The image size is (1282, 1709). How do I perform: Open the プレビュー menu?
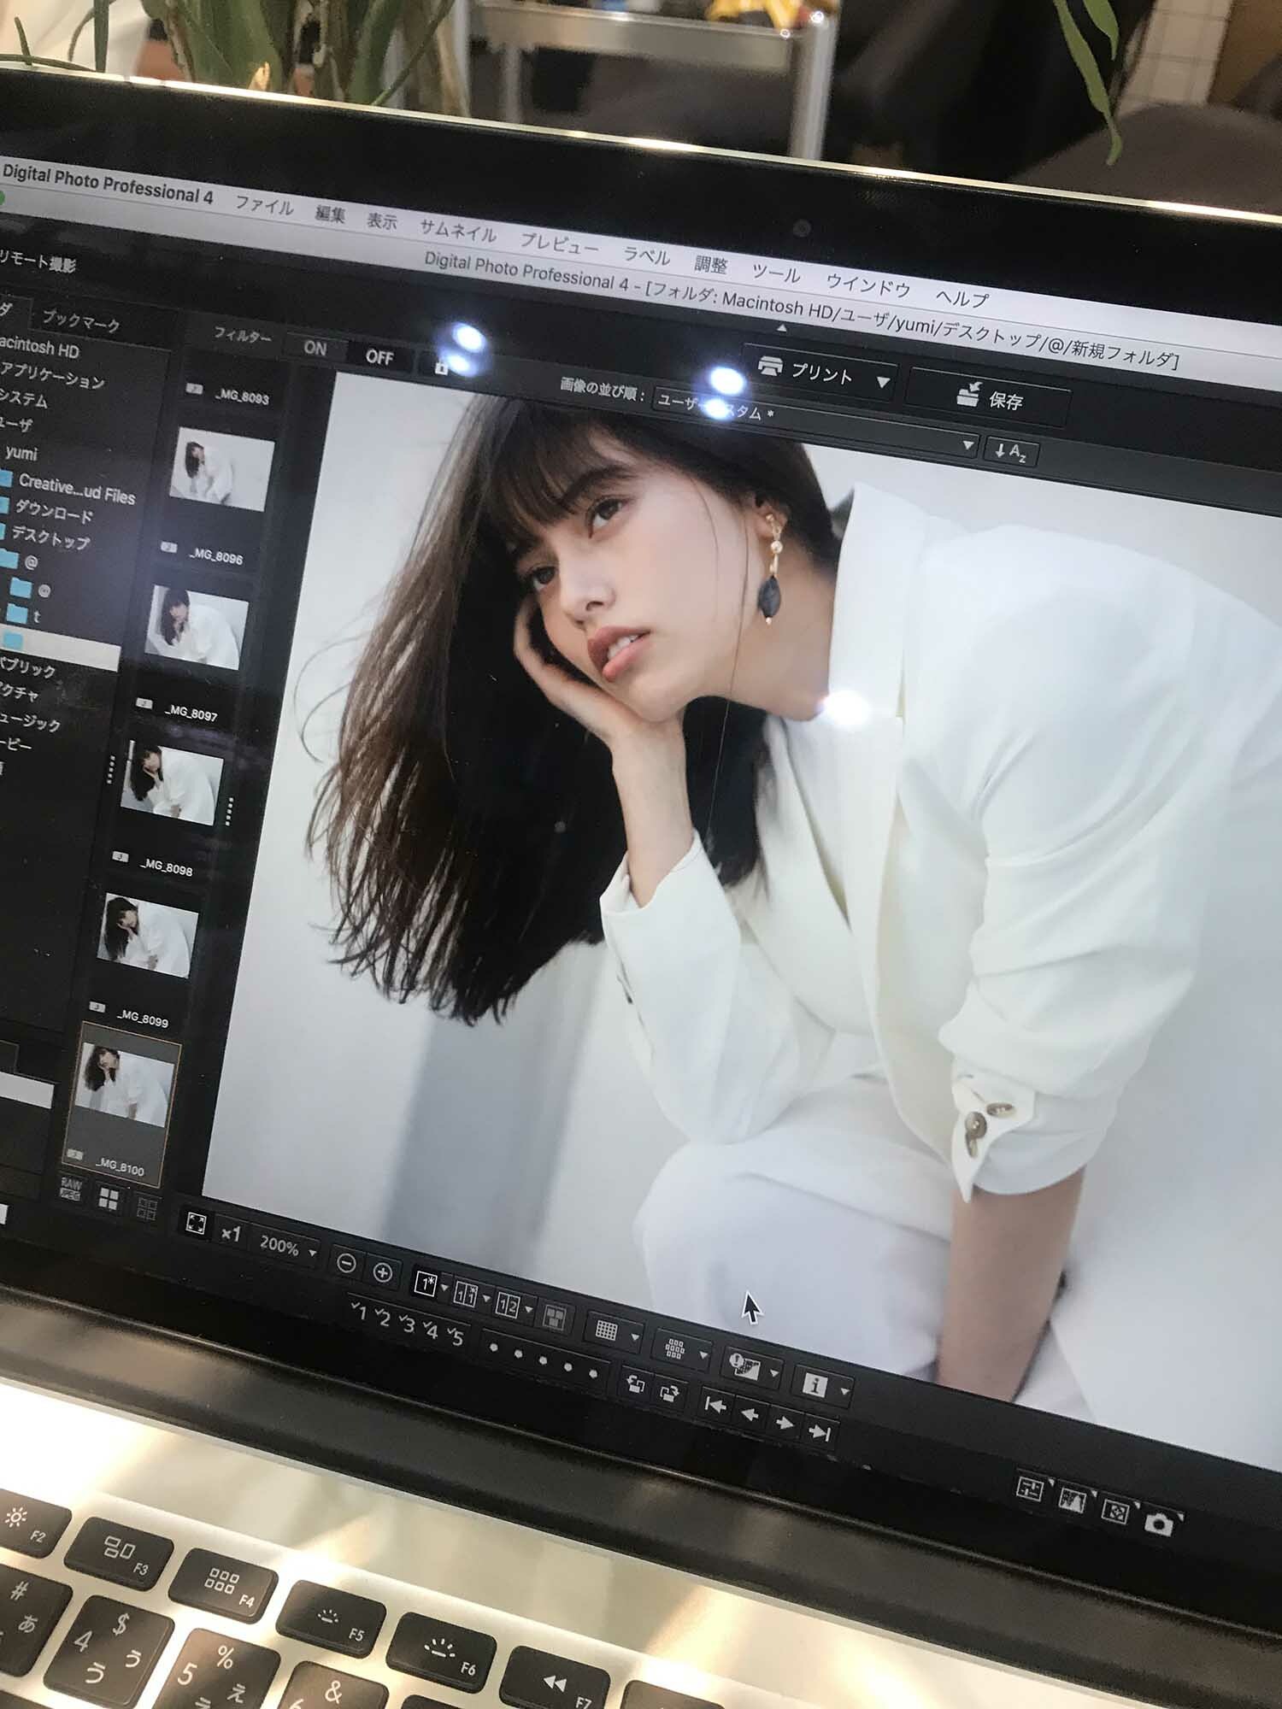[x=559, y=244]
